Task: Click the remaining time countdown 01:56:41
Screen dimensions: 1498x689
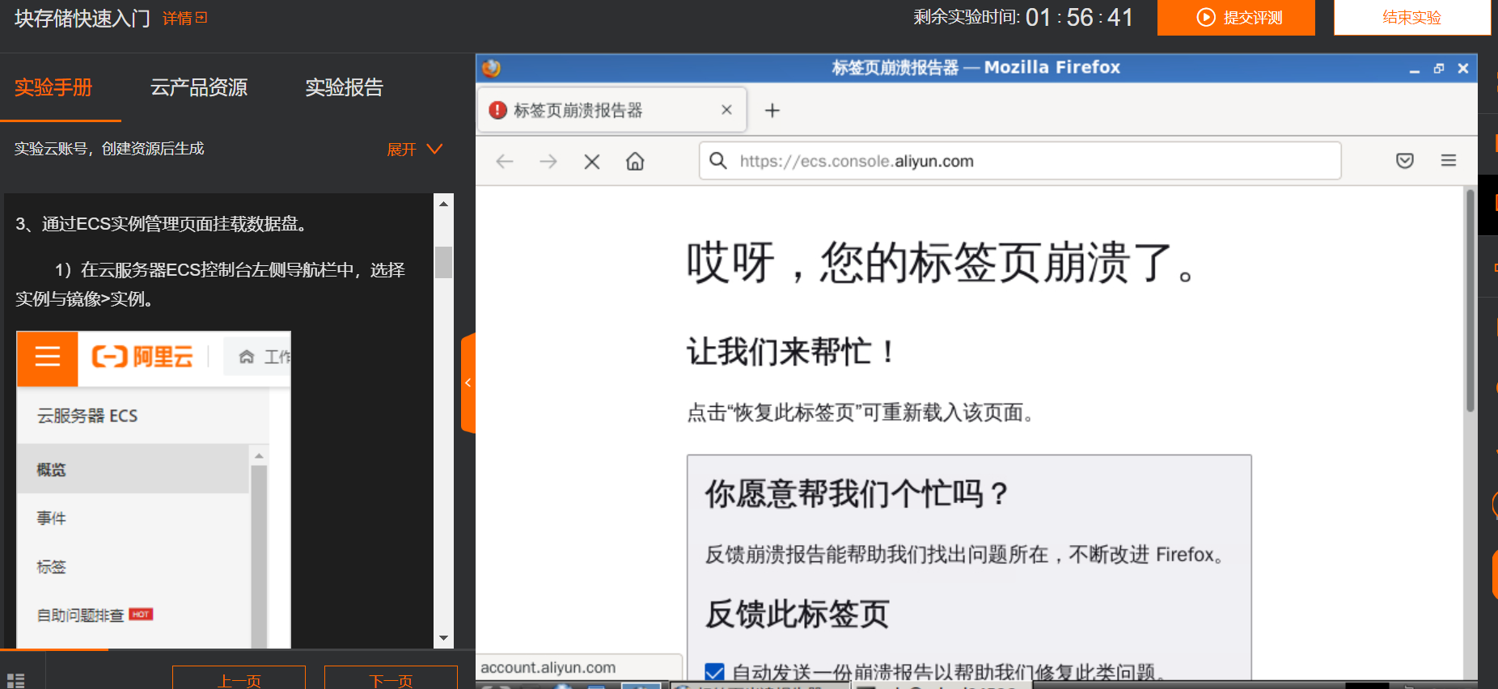Action: point(1079,18)
